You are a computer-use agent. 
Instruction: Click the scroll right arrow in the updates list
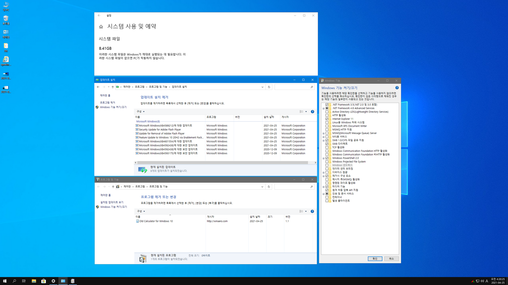(x=315, y=163)
